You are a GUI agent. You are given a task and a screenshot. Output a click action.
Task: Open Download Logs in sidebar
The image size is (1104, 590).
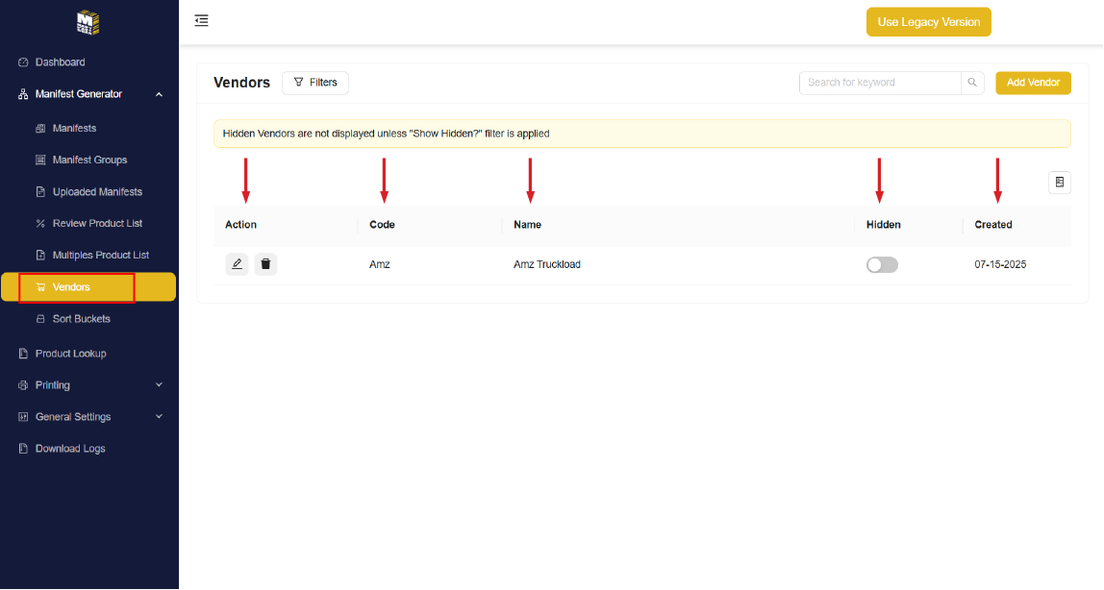tap(70, 449)
